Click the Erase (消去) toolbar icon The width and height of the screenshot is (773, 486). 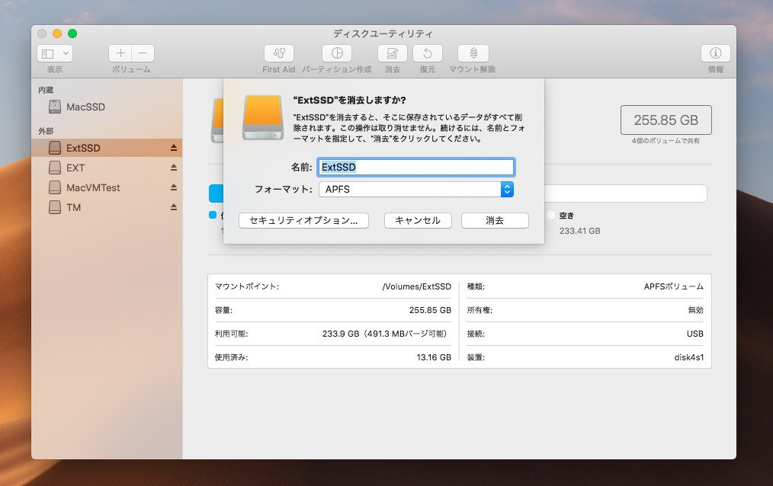click(392, 53)
